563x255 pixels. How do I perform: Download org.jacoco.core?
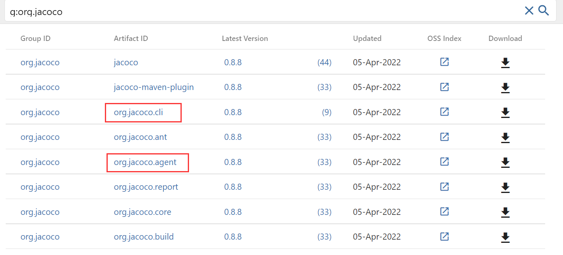(x=505, y=212)
